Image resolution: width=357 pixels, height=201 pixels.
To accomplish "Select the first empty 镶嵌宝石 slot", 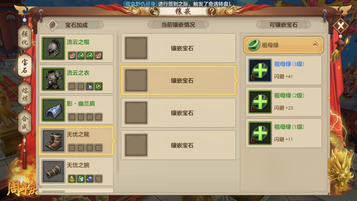I will coord(178,48).
